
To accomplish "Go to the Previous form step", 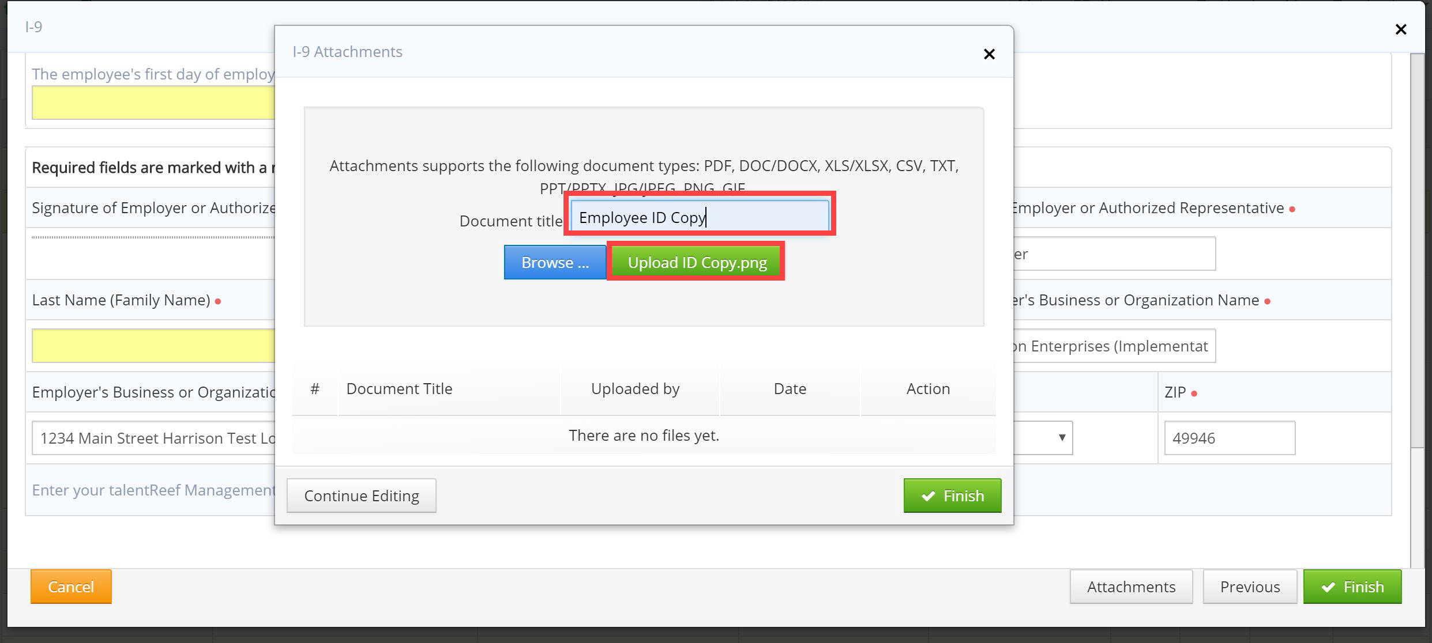I will click(x=1249, y=587).
